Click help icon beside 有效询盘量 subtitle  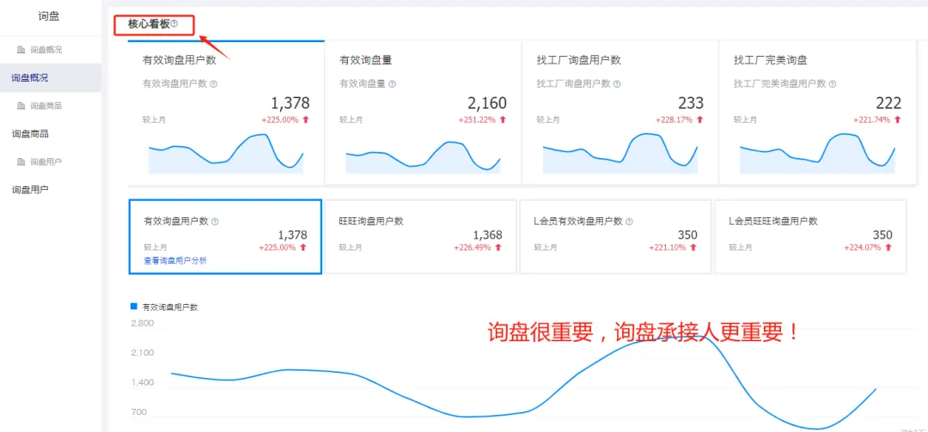pos(393,84)
